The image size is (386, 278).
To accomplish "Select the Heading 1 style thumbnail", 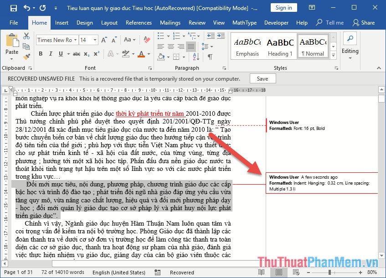I will point(280,46).
